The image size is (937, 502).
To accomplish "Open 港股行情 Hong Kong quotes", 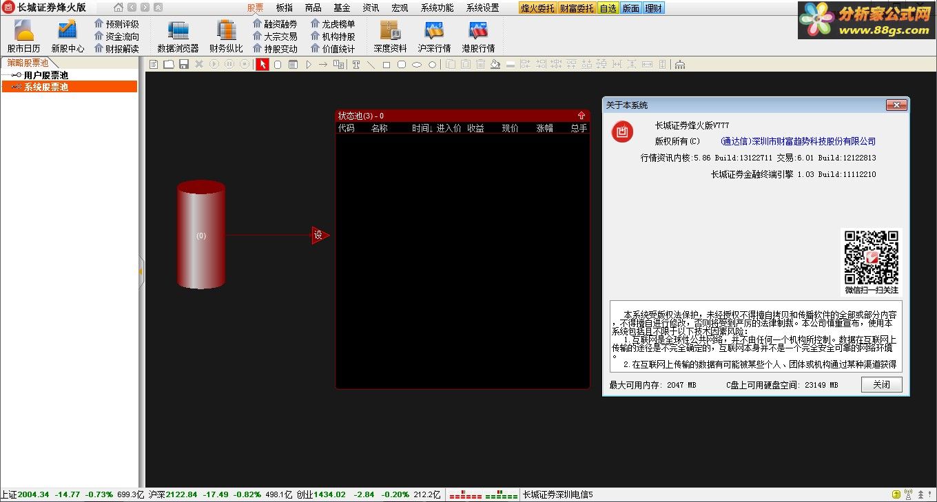I will click(x=478, y=36).
